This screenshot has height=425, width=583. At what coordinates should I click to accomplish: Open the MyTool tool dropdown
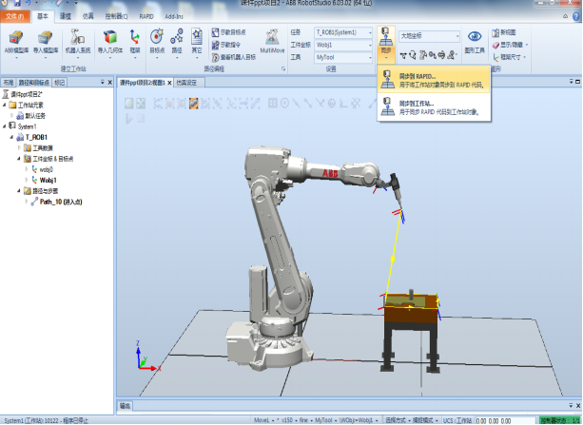pos(343,57)
